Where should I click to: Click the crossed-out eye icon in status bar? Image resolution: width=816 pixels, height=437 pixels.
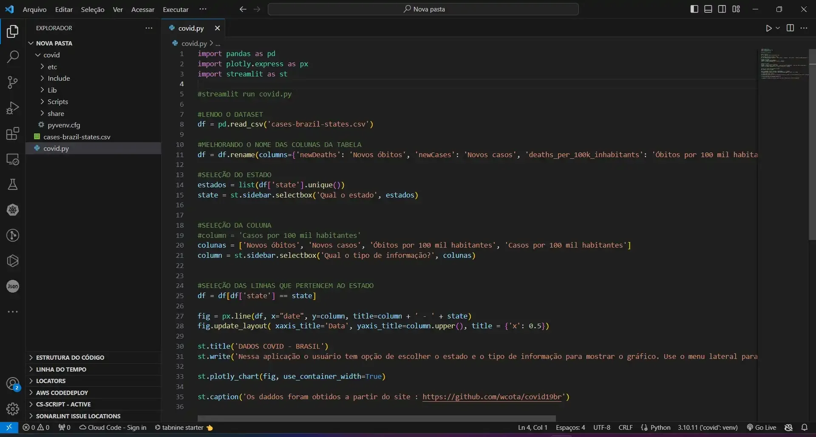click(789, 428)
